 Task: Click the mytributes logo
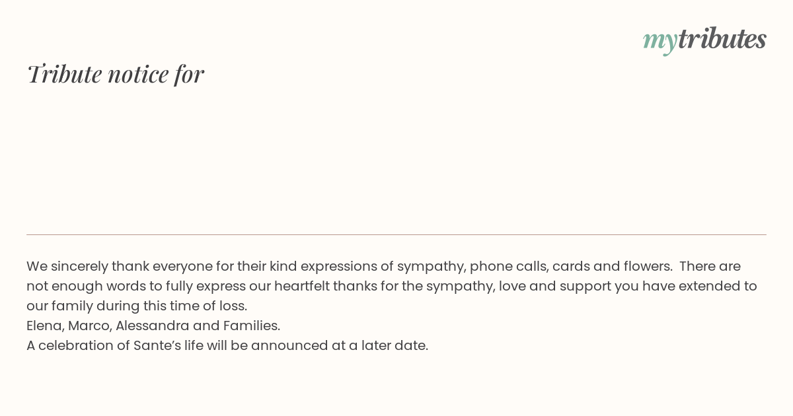pos(704,40)
